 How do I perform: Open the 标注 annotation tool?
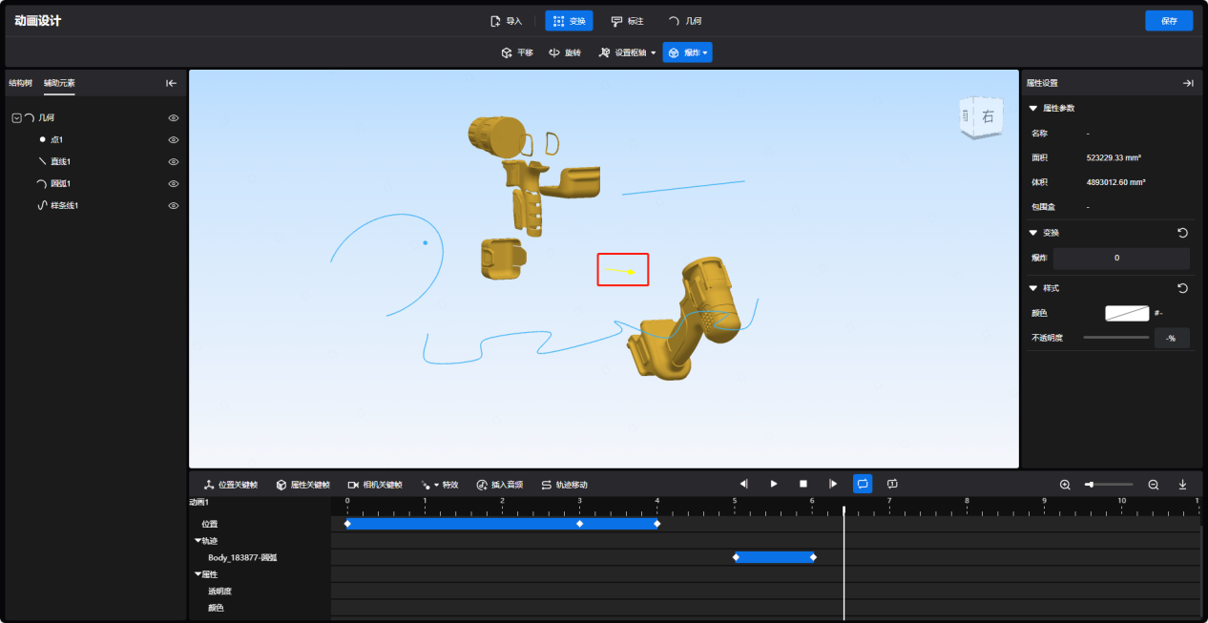tap(627, 21)
